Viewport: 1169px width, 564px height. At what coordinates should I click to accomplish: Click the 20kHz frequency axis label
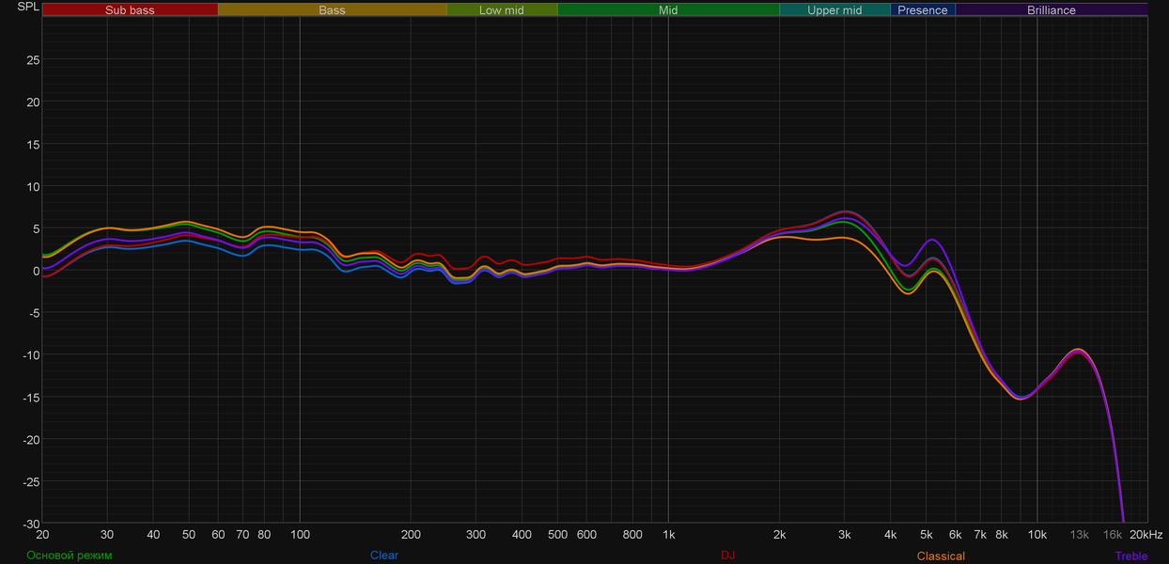(x=1146, y=535)
